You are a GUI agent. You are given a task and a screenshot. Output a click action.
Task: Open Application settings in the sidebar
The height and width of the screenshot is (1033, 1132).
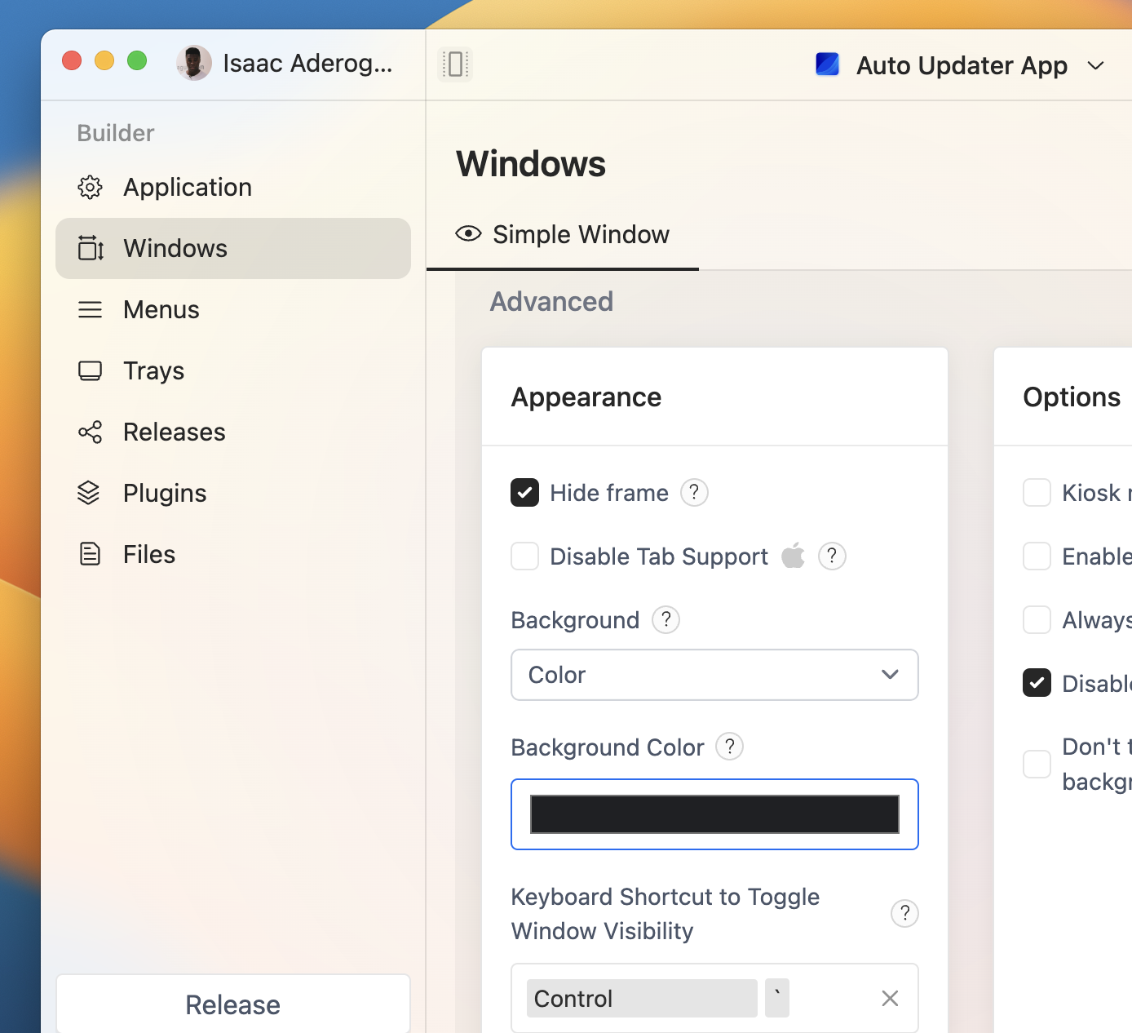coord(90,187)
